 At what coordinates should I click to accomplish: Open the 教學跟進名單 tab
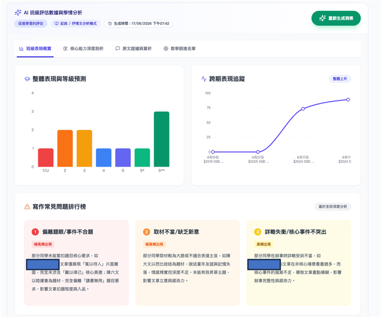tap(180, 49)
